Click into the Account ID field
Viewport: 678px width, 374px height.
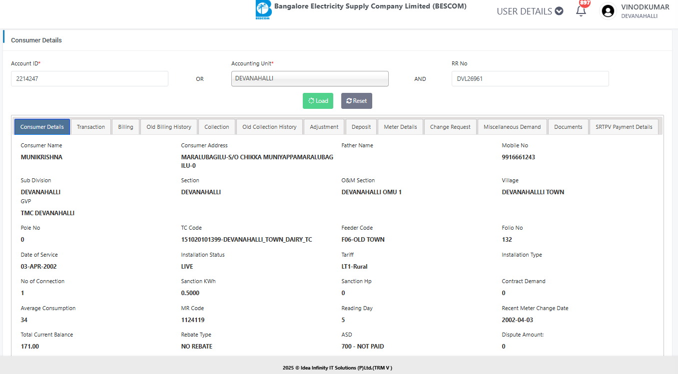[x=89, y=78]
